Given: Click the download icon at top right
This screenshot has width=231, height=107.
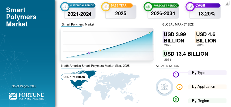Looking at the screenshot, I should pyautogui.click(x=227, y=3).
